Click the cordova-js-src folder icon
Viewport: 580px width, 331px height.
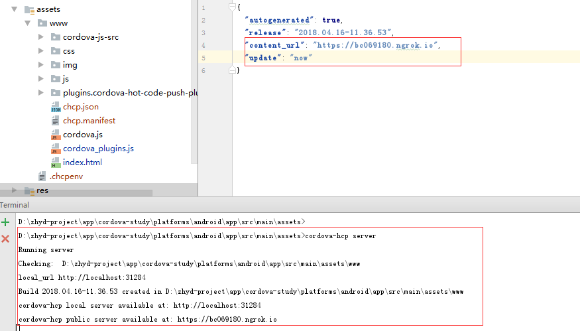[56, 37]
